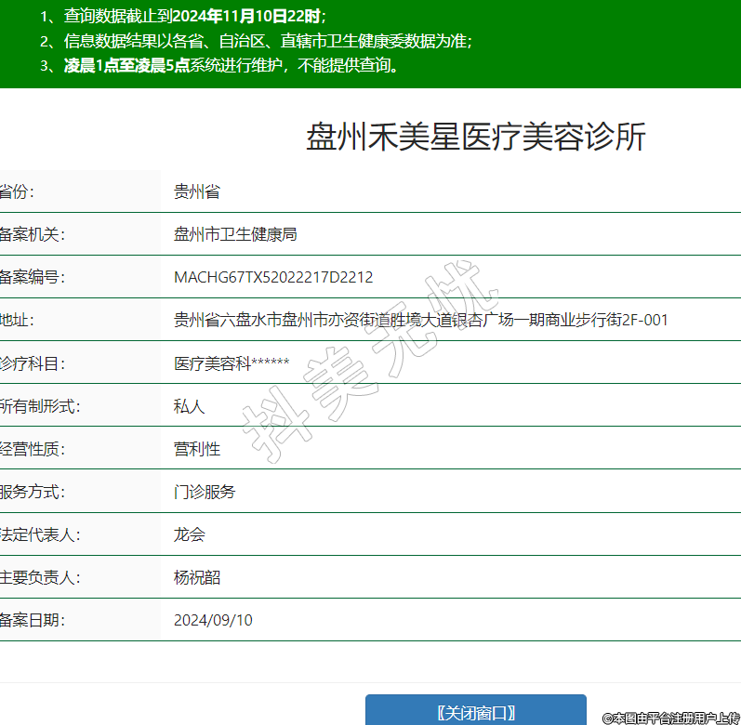741x725 pixels.
Task: Click the 诊疗科目 value 医疗美容科******
Action: [232, 363]
